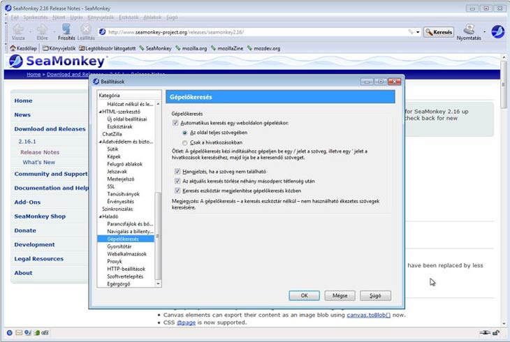This screenshot has width=510, height=342.
Task: Open ChatZilla icon in status bar
Action: coord(45,332)
